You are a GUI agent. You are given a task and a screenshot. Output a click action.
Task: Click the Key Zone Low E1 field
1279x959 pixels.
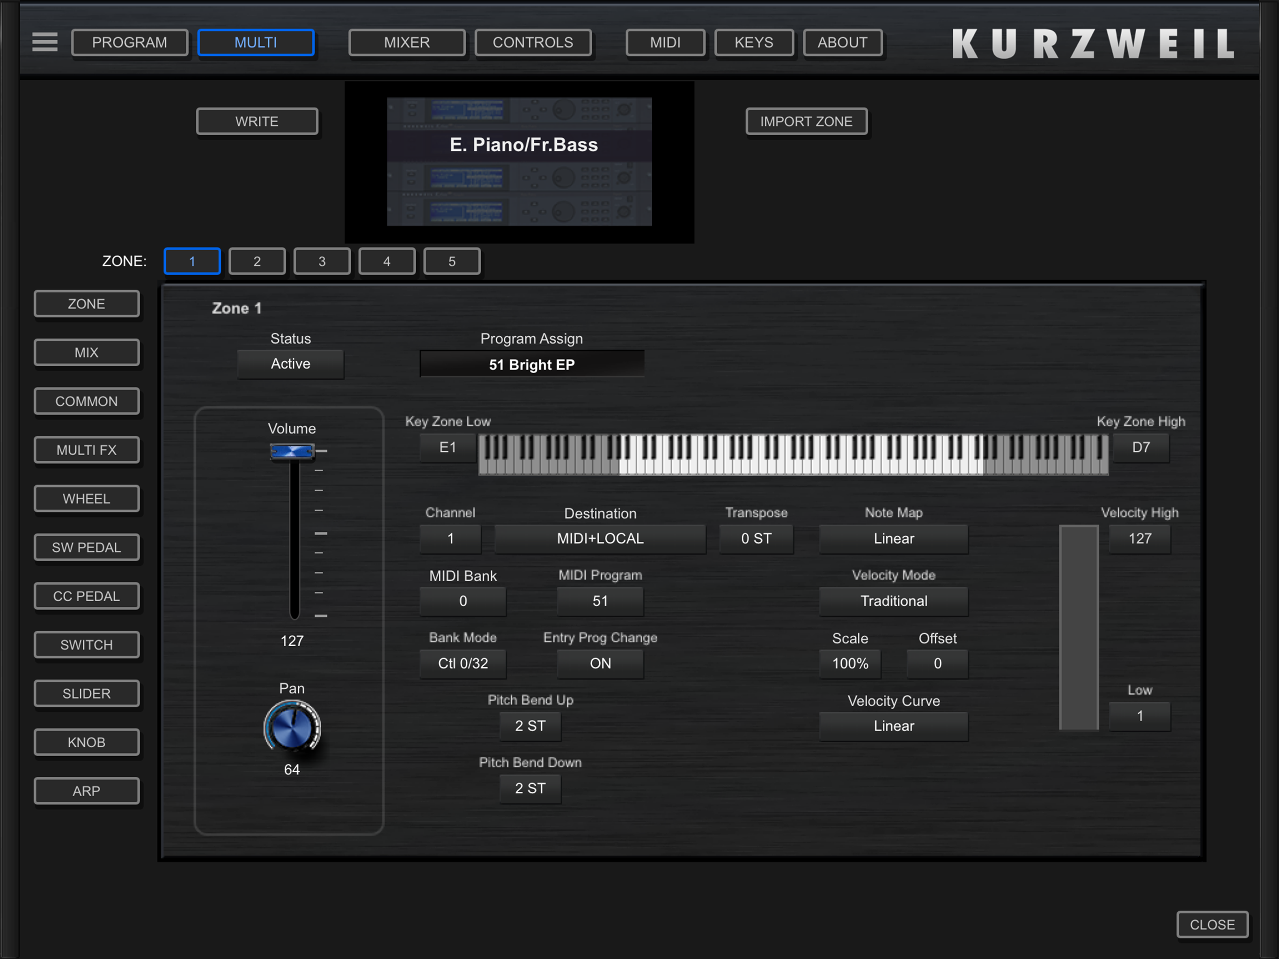(448, 447)
